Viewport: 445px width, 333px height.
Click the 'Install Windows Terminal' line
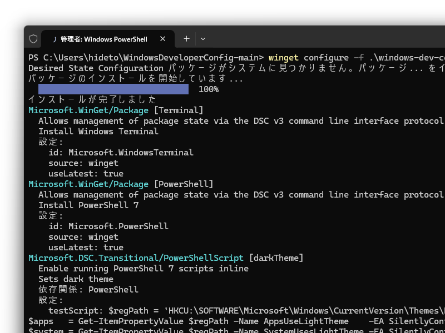click(98, 132)
